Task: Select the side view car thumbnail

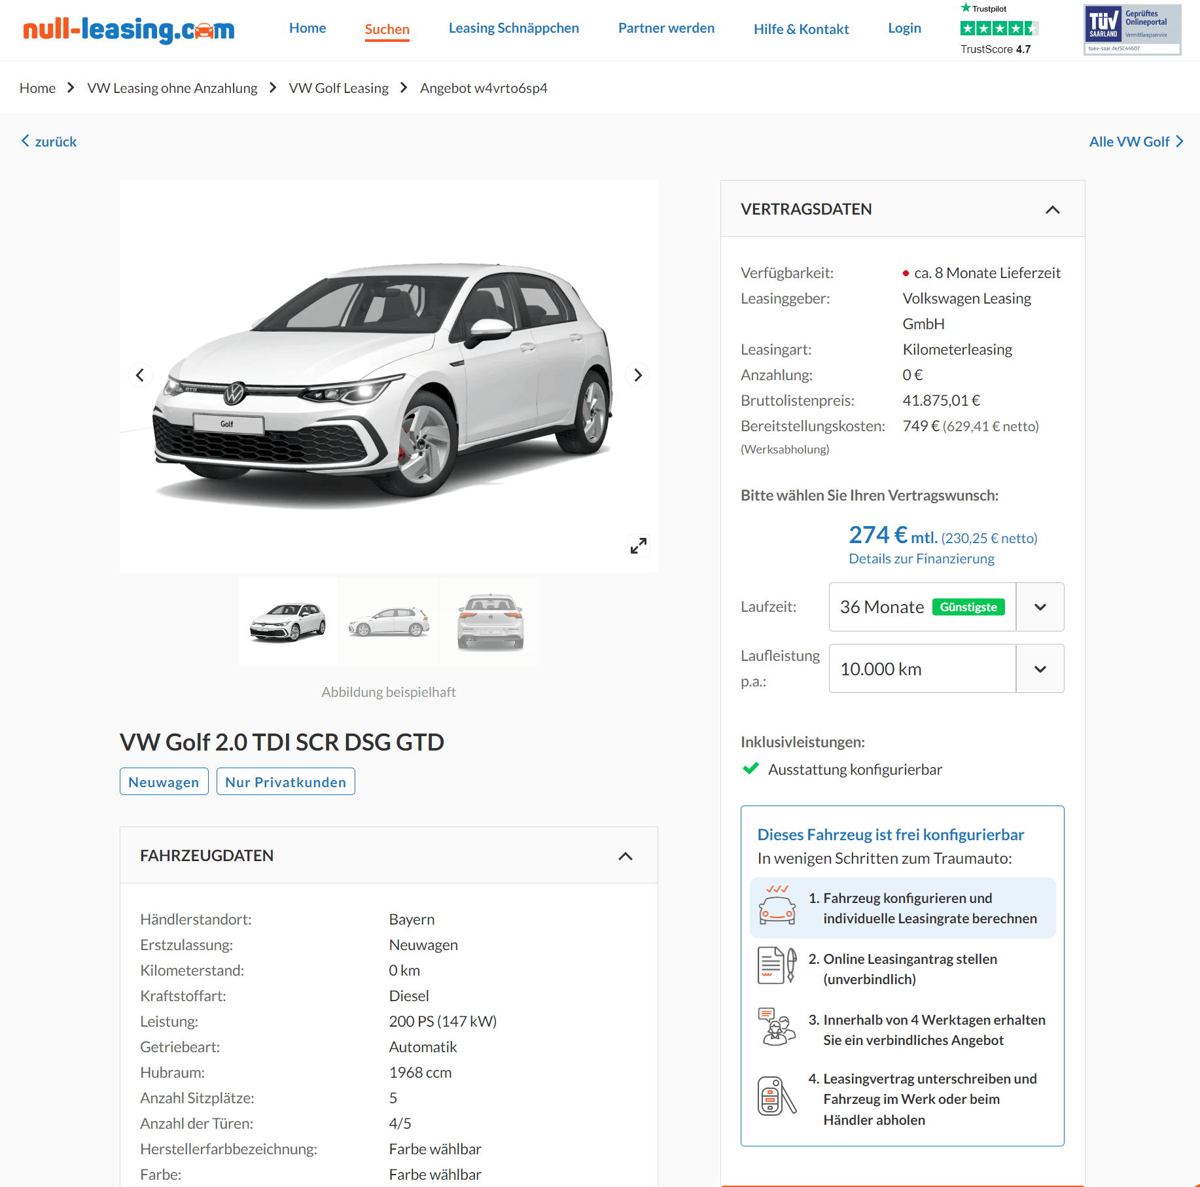Action: [x=389, y=622]
